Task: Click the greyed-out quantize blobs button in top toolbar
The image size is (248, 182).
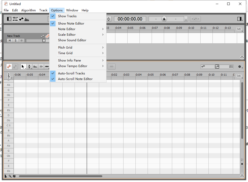Action: coord(195,19)
